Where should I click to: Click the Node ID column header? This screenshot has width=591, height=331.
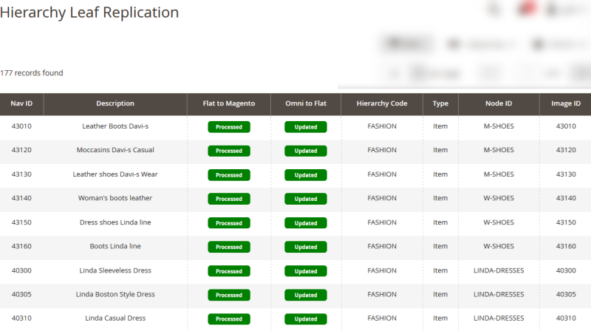coord(499,103)
